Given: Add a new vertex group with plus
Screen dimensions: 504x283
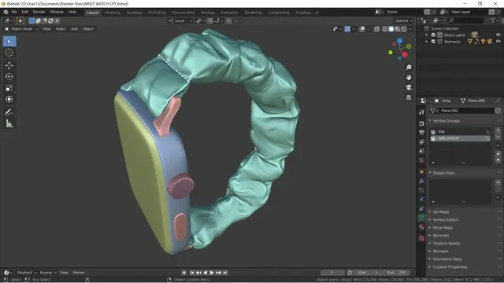Looking at the screenshot, I should [x=498, y=130].
